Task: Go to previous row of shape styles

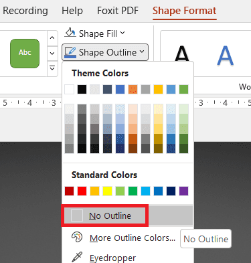Action: point(52,37)
